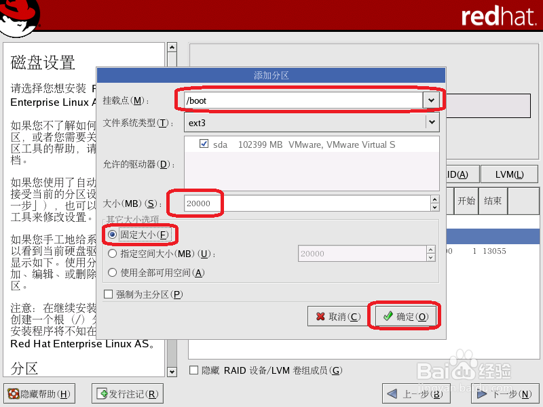Increase partition size with the up stepper
543x407 pixels.
(x=435, y=199)
